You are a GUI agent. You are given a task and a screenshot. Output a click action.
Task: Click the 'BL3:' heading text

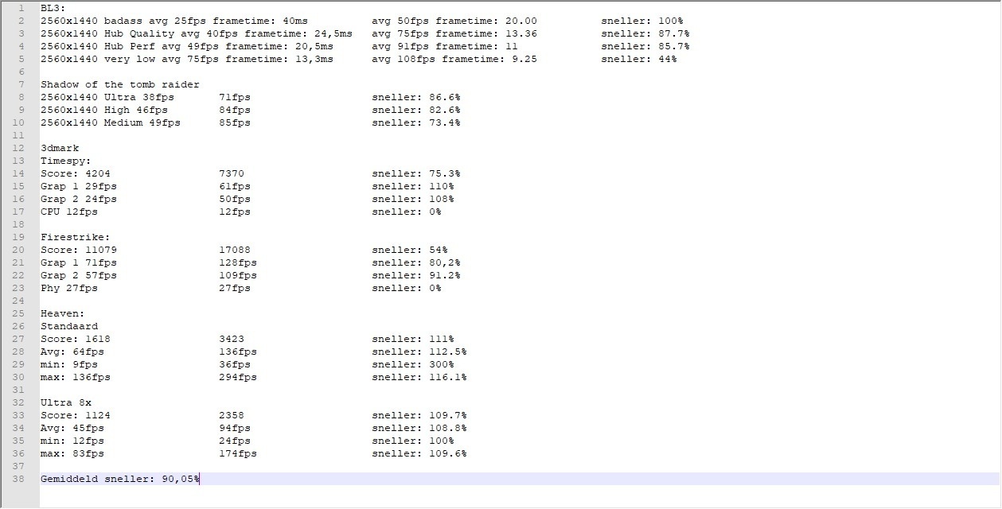[x=53, y=8]
